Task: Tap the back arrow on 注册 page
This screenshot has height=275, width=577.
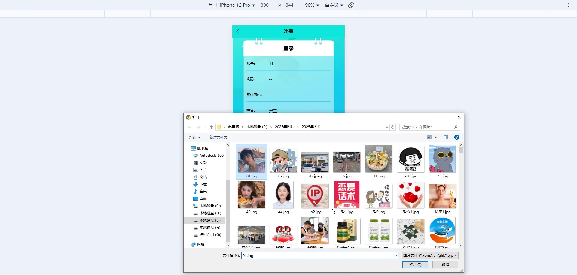Action: coord(238,31)
